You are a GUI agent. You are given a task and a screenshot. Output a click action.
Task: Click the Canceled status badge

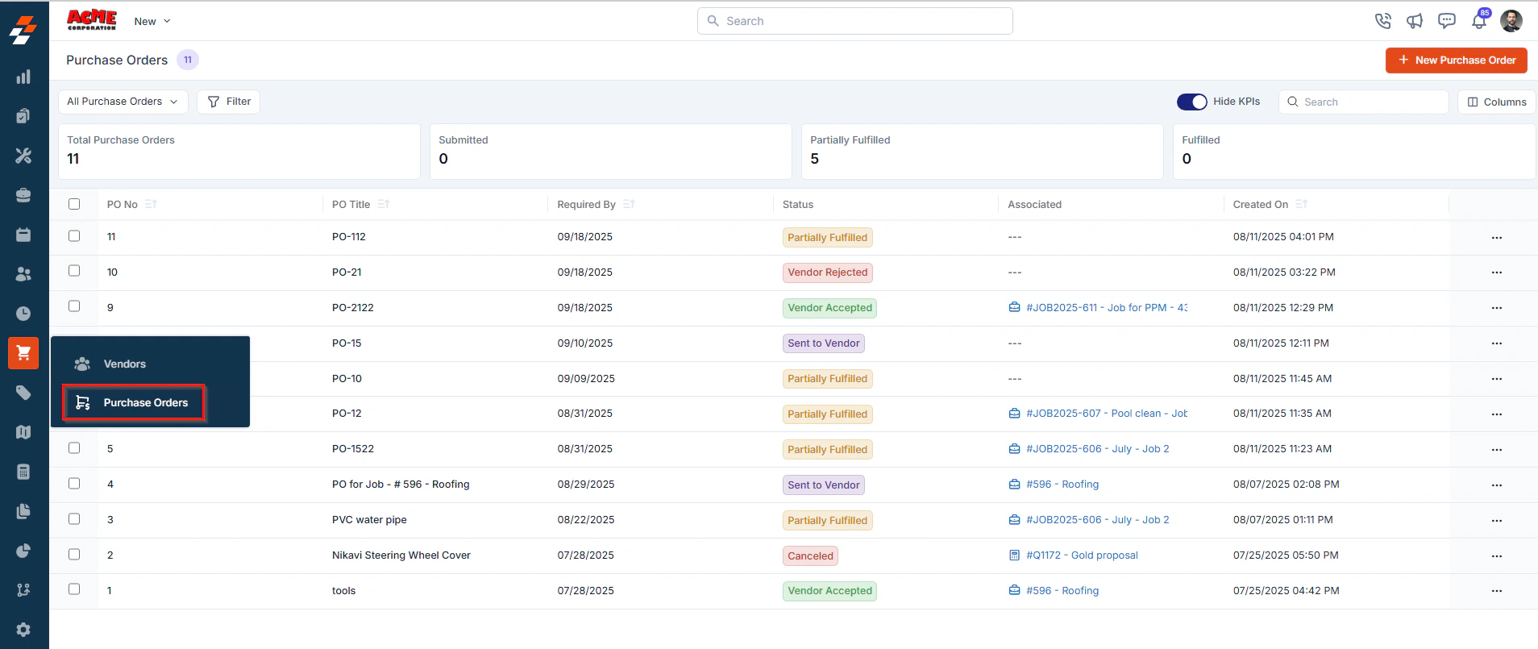coord(810,555)
